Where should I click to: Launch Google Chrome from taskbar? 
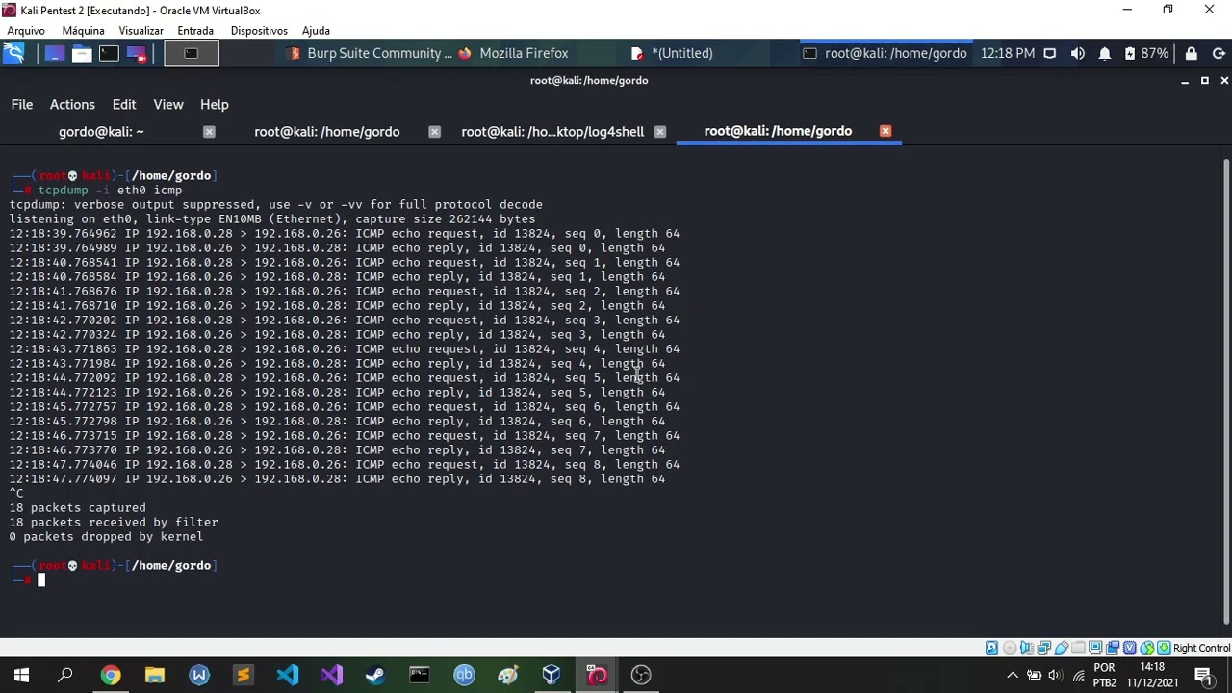coord(111,676)
